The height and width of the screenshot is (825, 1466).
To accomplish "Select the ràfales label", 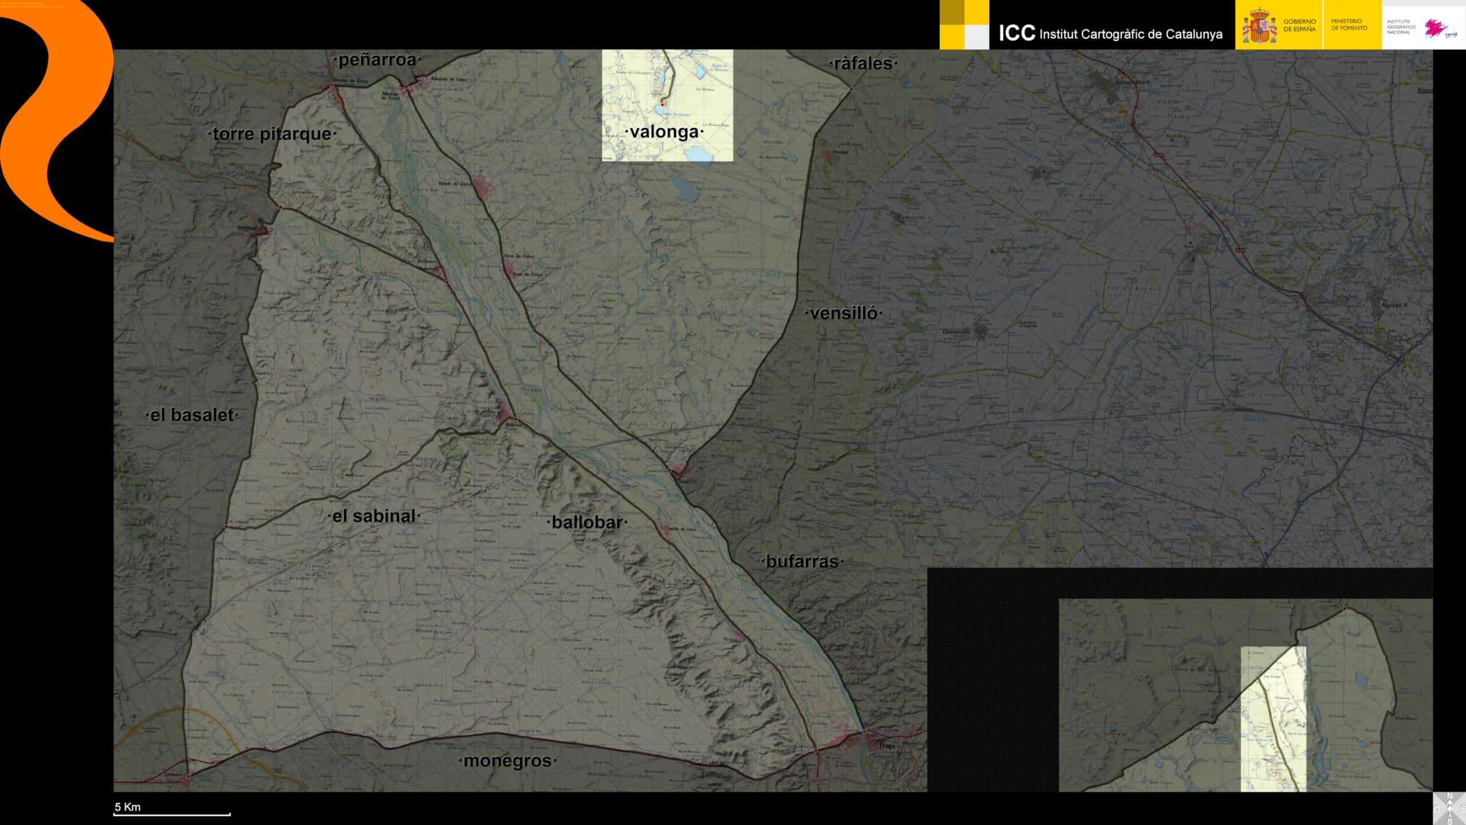I will (863, 64).
